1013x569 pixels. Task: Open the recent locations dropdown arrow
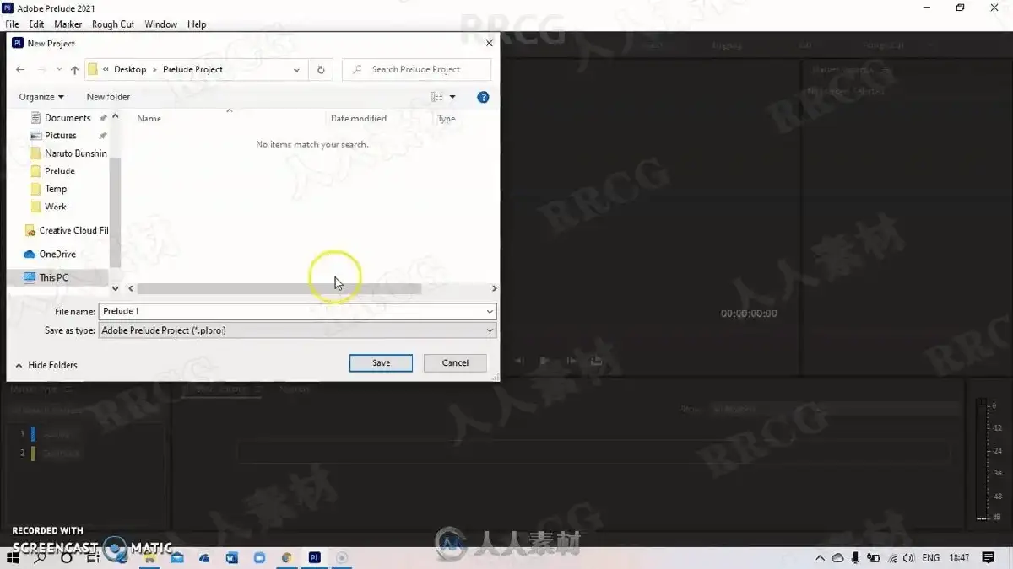[58, 70]
